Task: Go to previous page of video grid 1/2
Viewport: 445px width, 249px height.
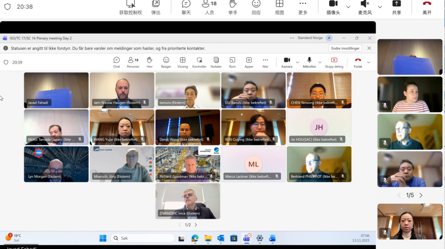Action: click(180, 225)
